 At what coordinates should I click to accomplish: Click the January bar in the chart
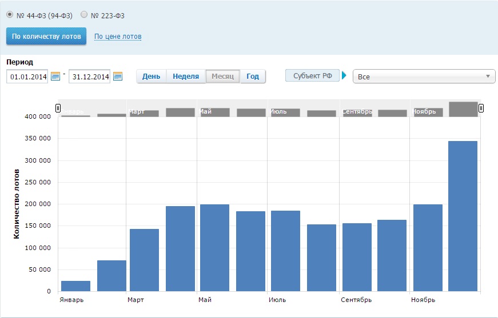pyautogui.click(x=75, y=286)
